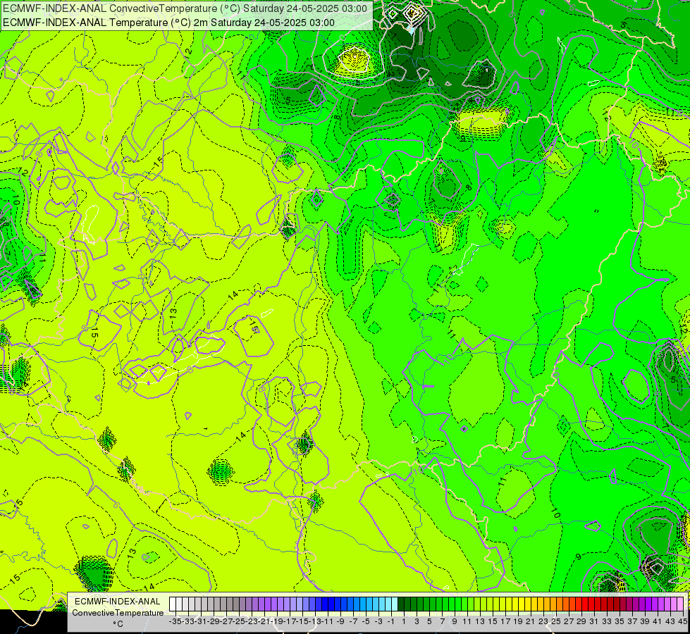Click the '27' value on the color scale
The height and width of the screenshot is (634, 690).
click(569, 621)
